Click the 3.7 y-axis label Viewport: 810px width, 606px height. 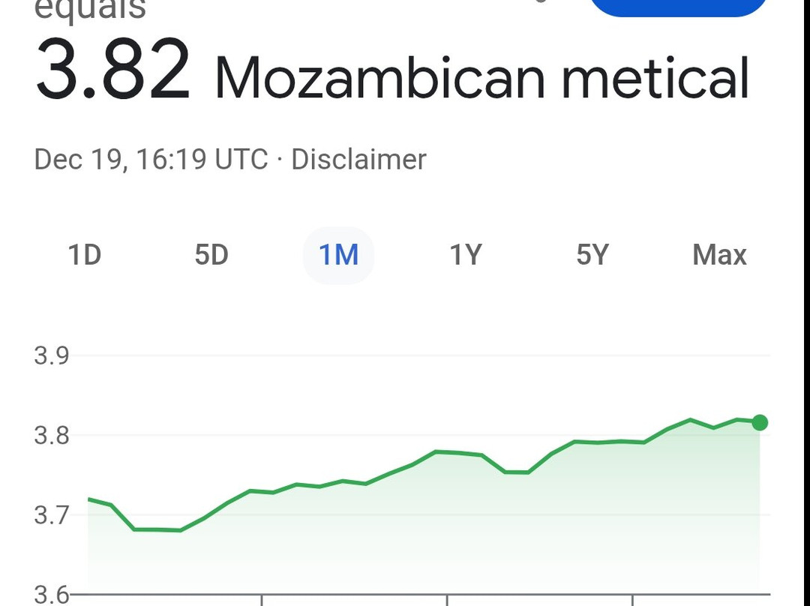coord(52,515)
